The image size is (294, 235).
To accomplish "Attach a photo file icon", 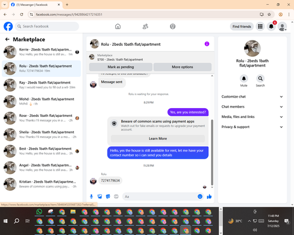I will [99, 196].
